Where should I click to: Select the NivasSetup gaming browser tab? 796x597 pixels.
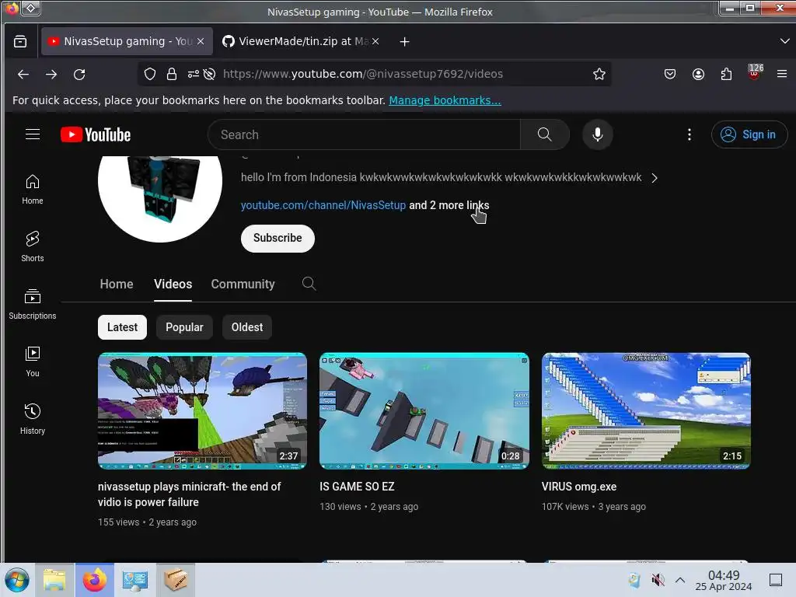127,42
